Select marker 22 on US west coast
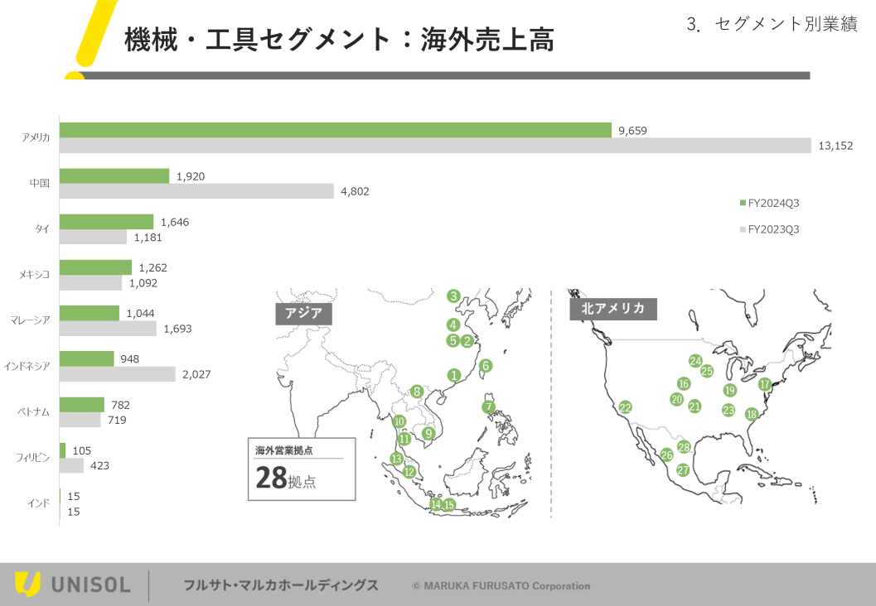 click(x=625, y=407)
